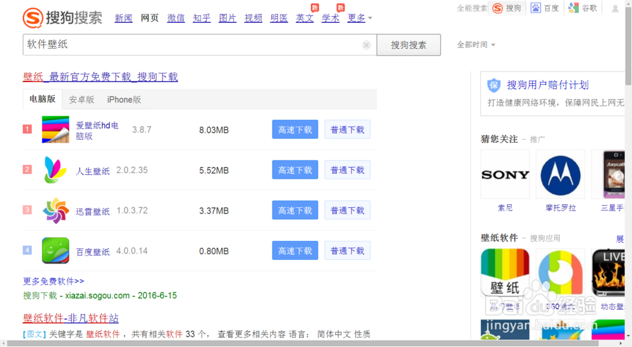Click the 8.03MB file size text
The image size is (632, 347).
[214, 130]
